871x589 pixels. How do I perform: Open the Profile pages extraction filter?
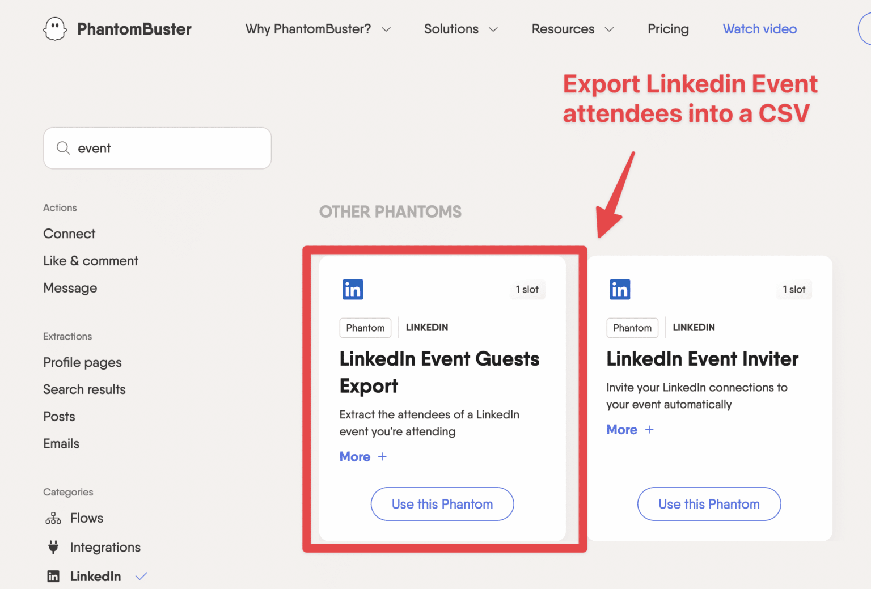pos(82,362)
